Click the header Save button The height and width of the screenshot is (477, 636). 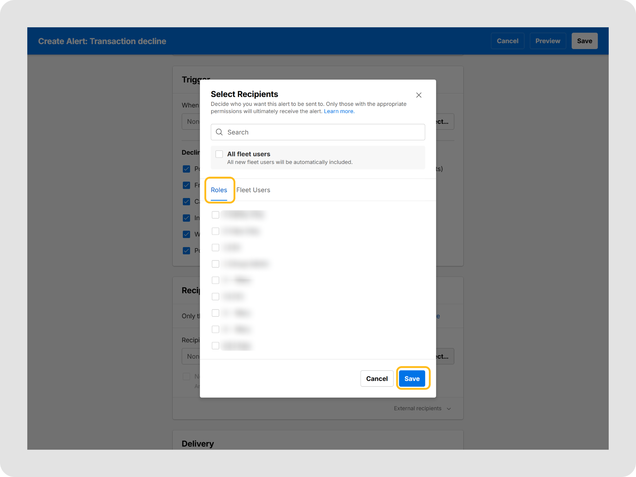(x=584, y=41)
